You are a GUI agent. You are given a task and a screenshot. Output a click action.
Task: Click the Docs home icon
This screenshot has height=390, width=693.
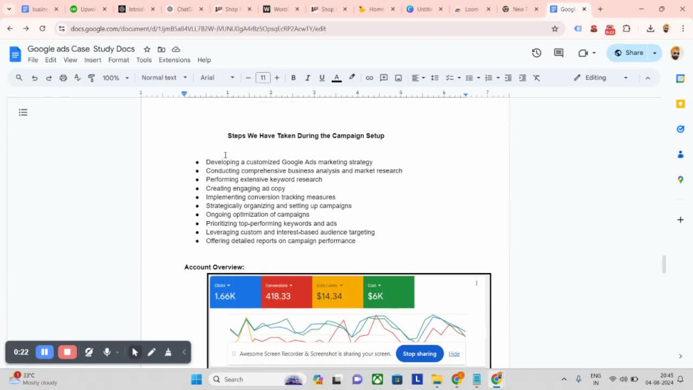[15, 54]
